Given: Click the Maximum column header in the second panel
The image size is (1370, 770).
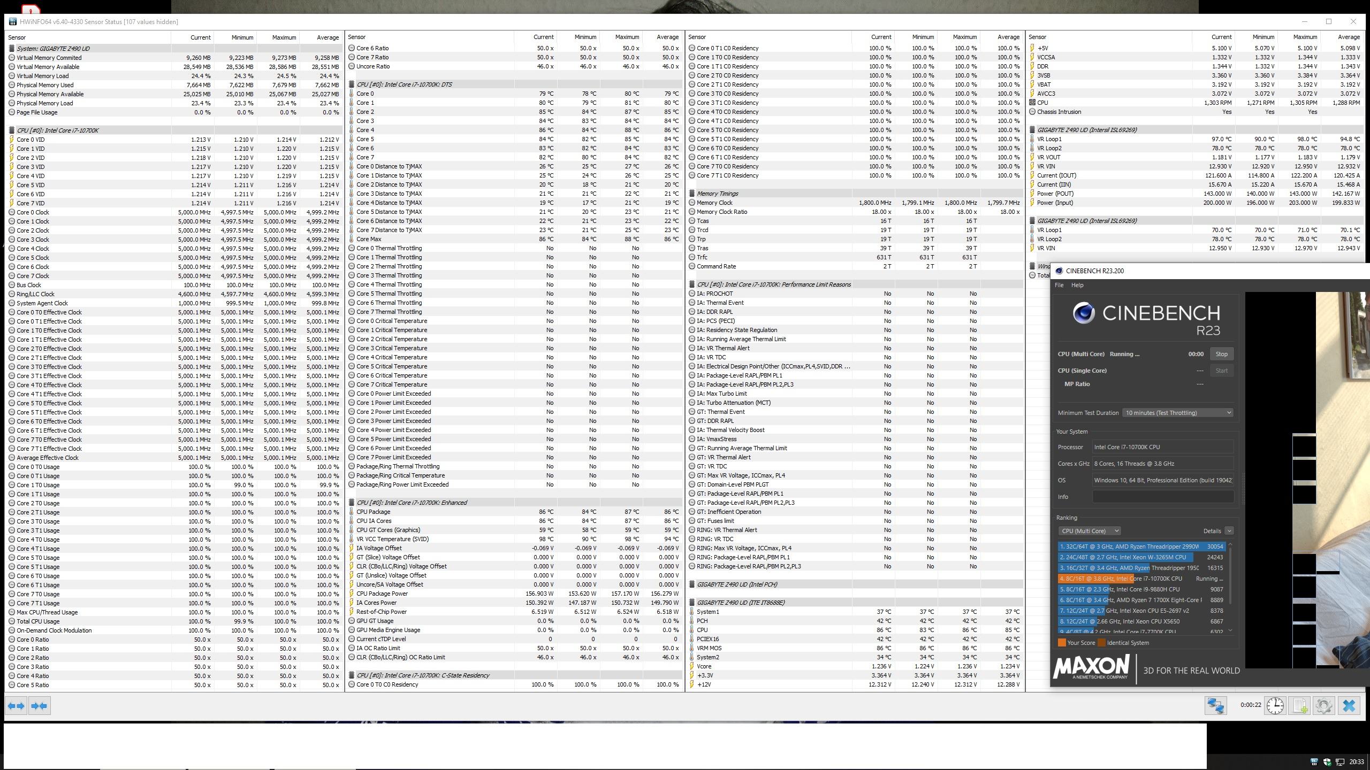Looking at the screenshot, I should click(626, 37).
